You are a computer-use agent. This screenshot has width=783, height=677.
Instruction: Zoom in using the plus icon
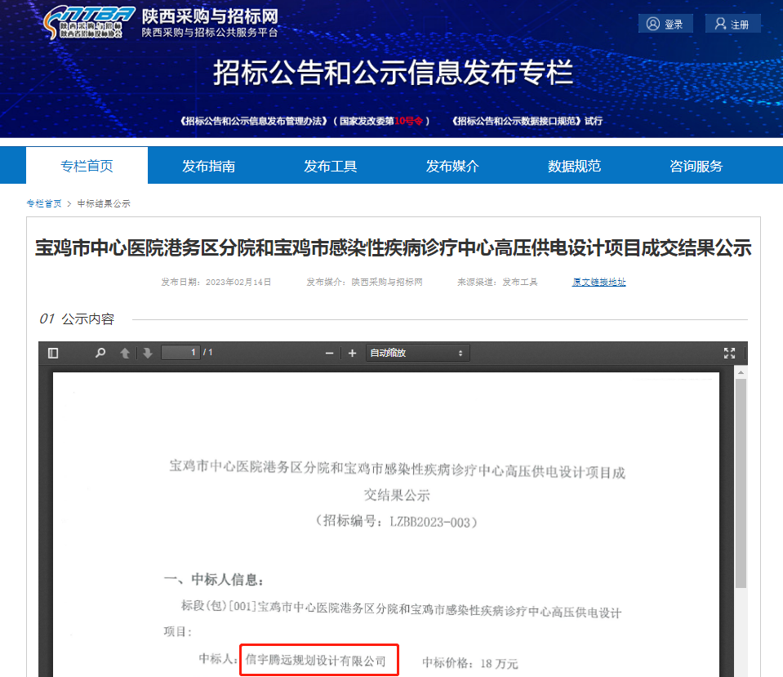[x=352, y=353]
